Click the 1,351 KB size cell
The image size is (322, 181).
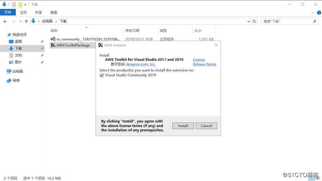tap(206, 39)
